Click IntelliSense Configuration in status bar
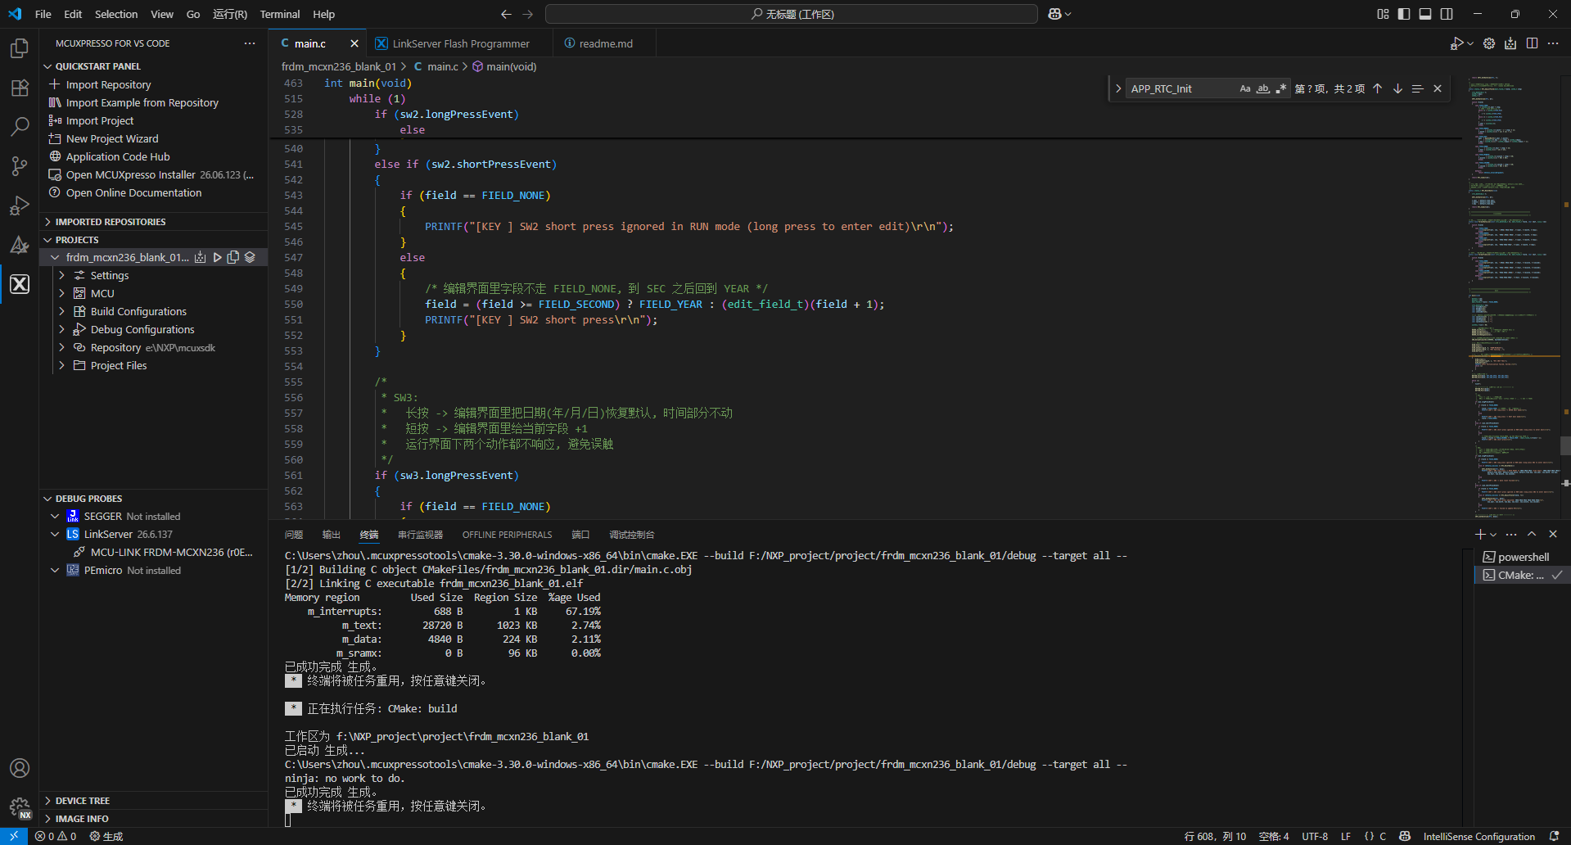Image resolution: width=1571 pixels, height=845 pixels. coord(1478,836)
